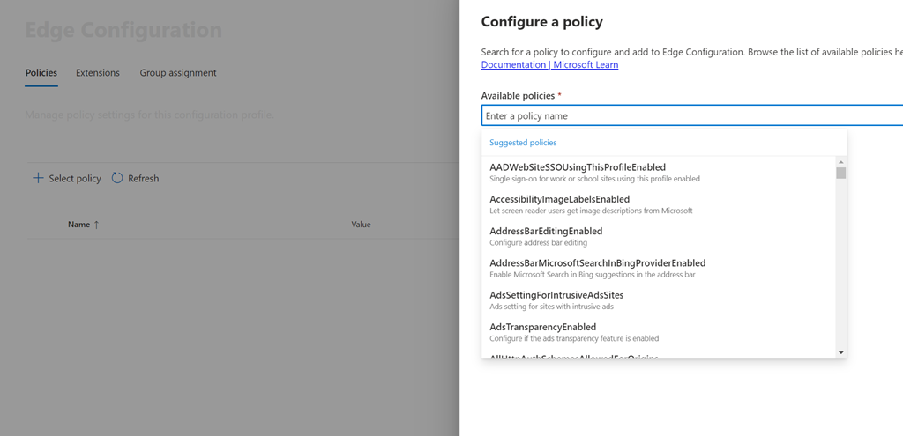Click the sort arrow beside Name column
Image resolution: width=903 pixels, height=436 pixels.
click(96, 225)
